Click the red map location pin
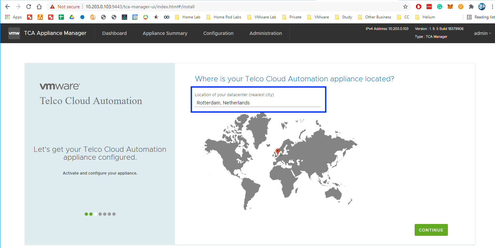Viewport: 495px width, 248px height. tap(278, 152)
